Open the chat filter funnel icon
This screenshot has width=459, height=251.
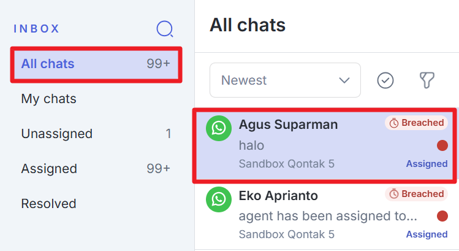coord(427,80)
